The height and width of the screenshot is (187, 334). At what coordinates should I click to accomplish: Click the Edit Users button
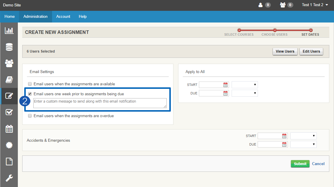pos(311,51)
